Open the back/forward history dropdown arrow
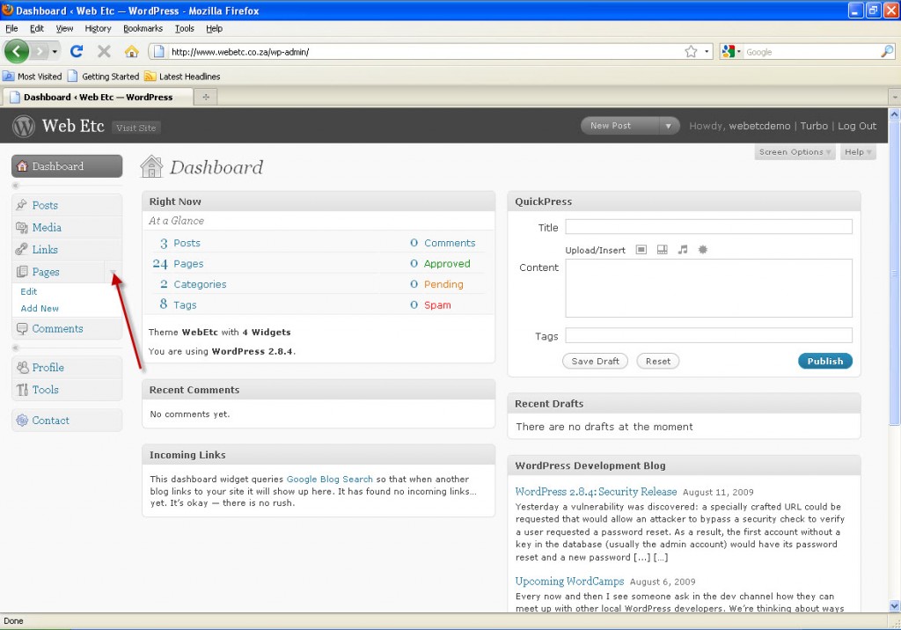This screenshot has height=630, width=901. click(x=55, y=52)
